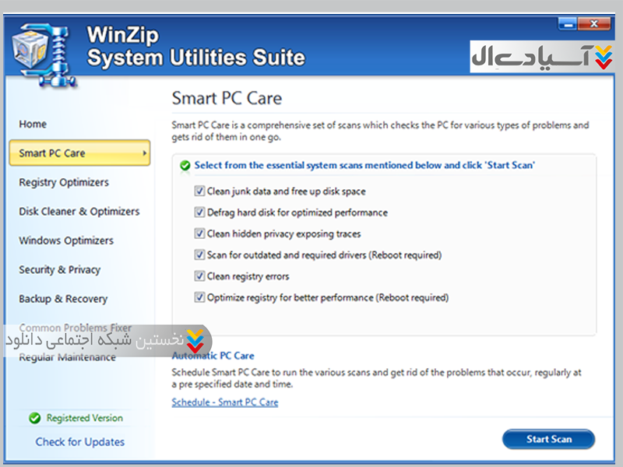Image resolution: width=623 pixels, height=467 pixels.
Task: Toggle the Clean registry errors checkbox
Action: point(199,276)
